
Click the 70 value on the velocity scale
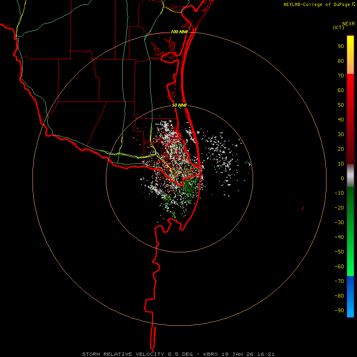point(341,76)
